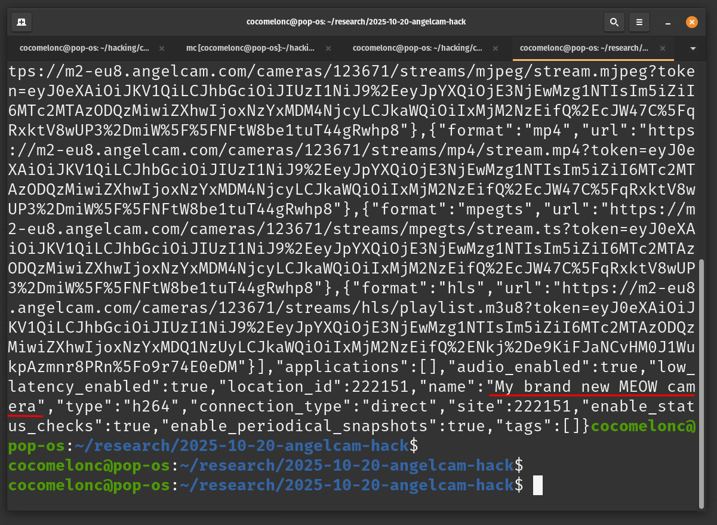Viewport: 717px width, 525px height.
Task: Click the terminal's vertical scrollbar thumb
Action: (701, 382)
